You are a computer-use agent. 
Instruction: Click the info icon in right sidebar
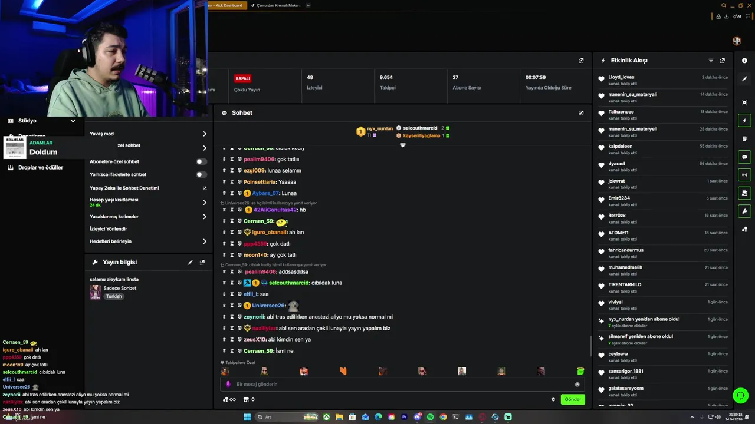coord(744,61)
